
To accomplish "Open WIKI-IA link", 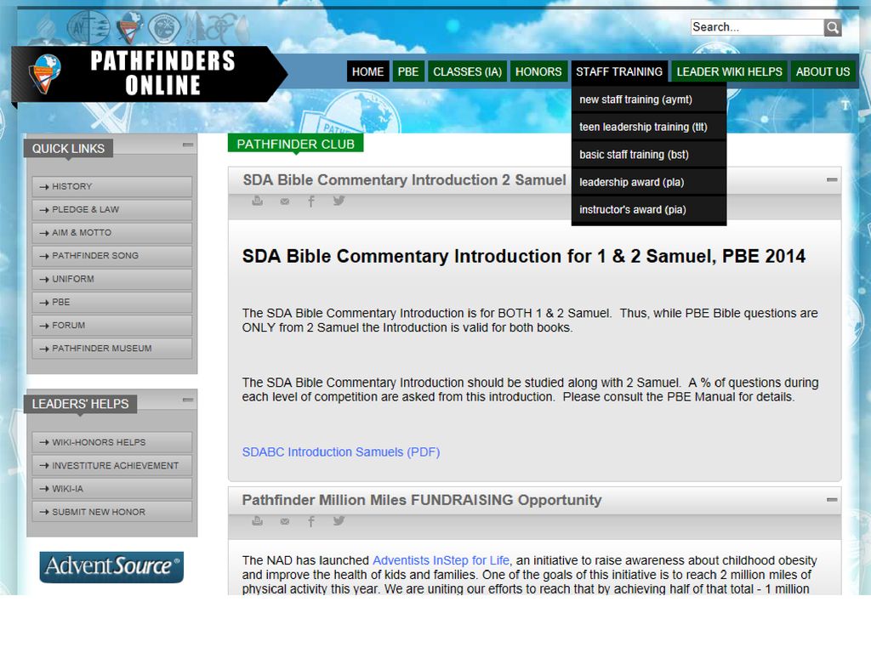I will tap(111, 489).
